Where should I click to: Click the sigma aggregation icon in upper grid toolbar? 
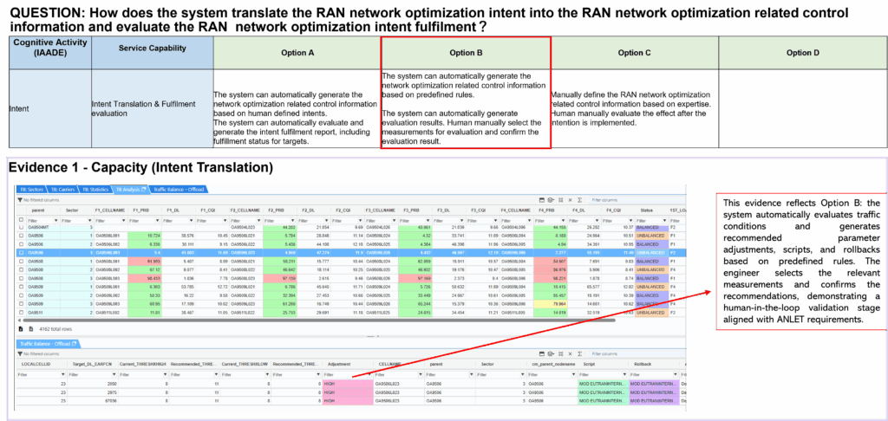coord(580,199)
